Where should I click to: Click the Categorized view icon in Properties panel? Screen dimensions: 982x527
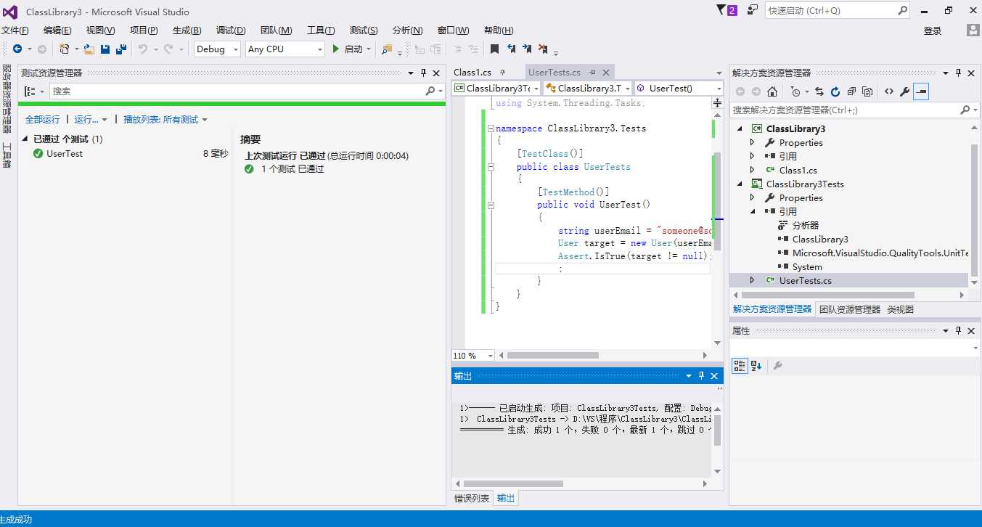point(740,366)
